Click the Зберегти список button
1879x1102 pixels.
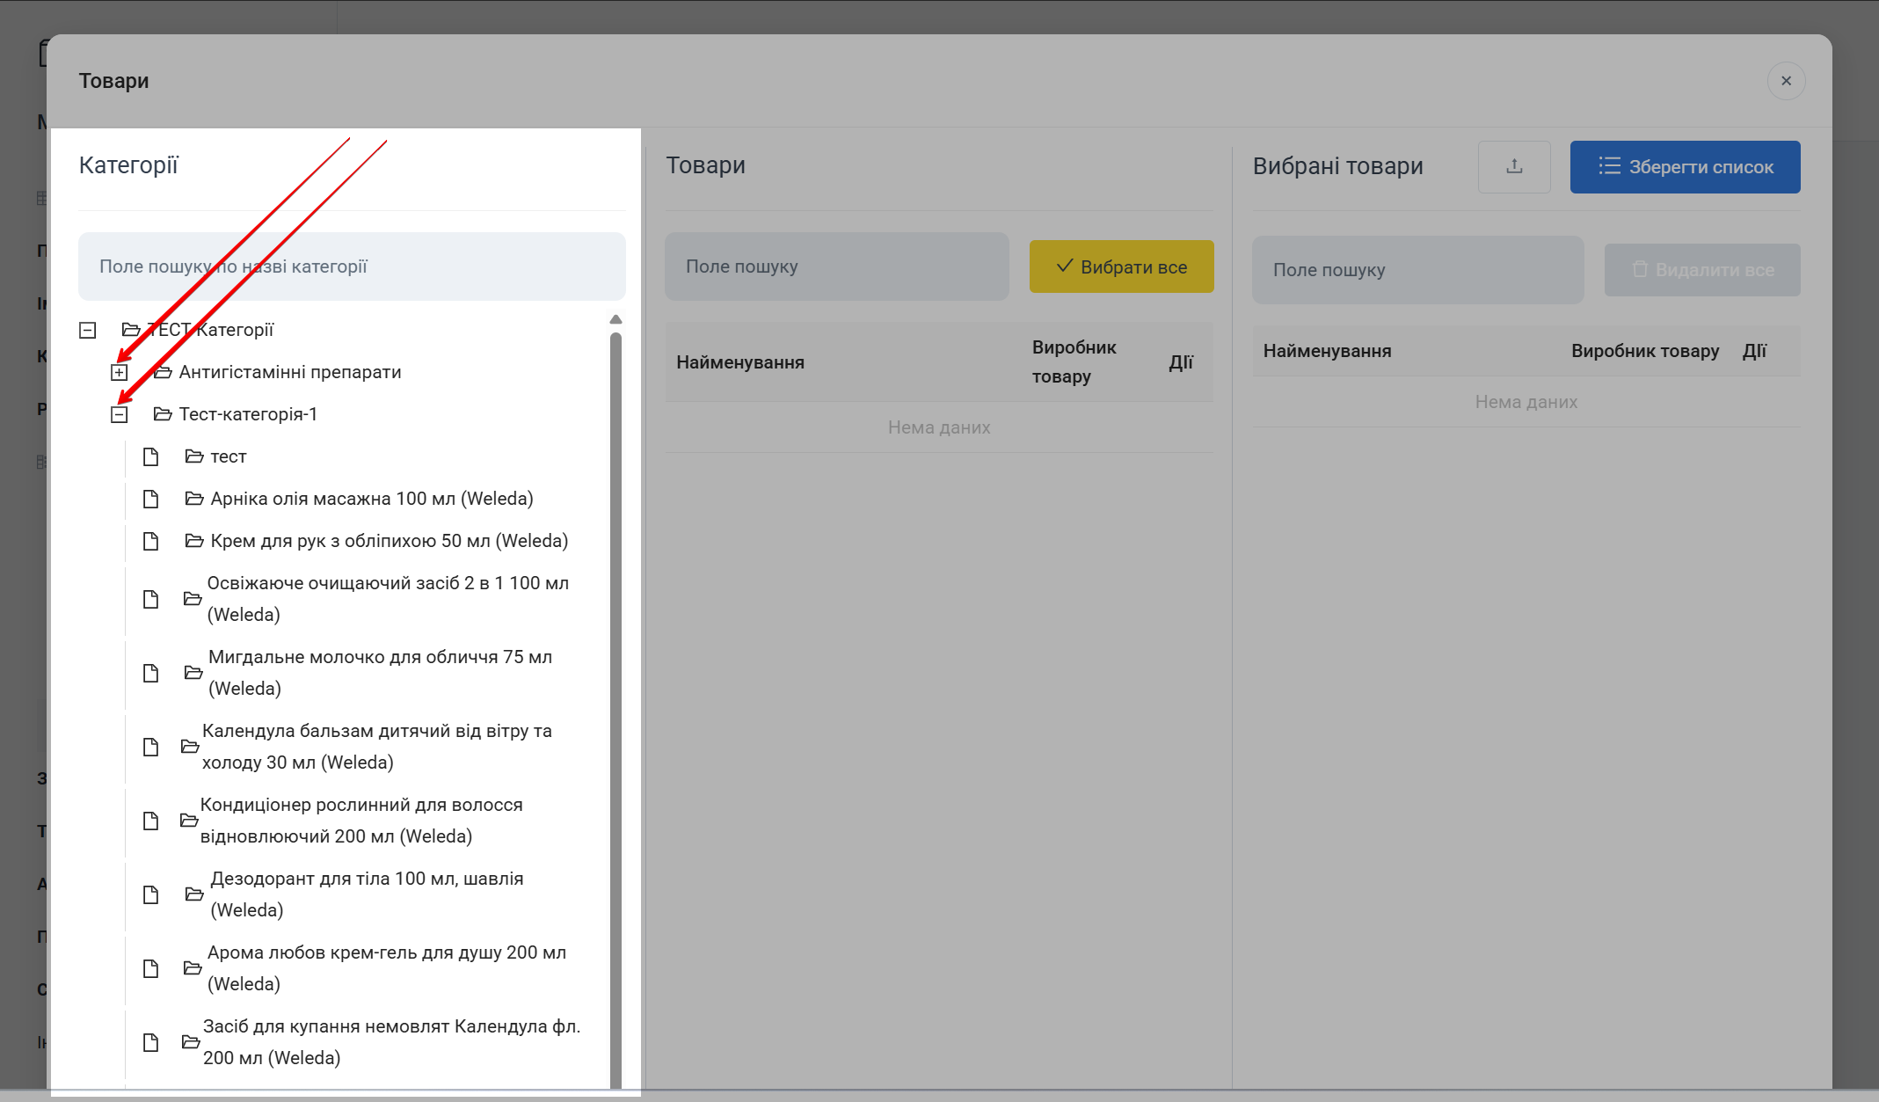pyautogui.click(x=1685, y=166)
